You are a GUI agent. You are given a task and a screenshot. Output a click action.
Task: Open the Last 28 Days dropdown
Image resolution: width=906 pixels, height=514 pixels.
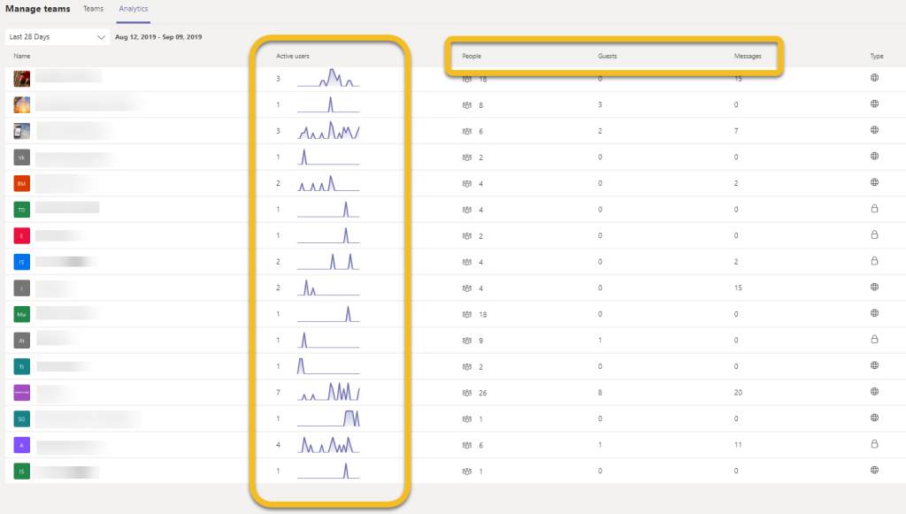coord(56,37)
